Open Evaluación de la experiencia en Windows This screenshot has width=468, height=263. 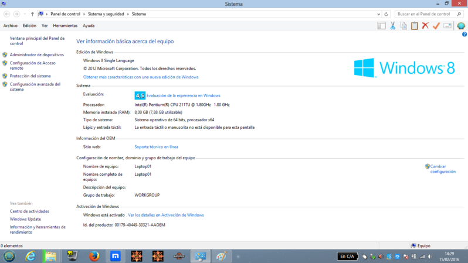[x=183, y=95]
